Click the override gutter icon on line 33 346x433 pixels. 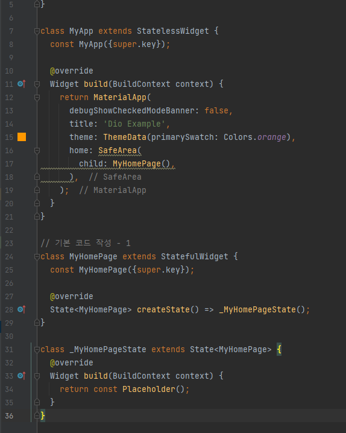(x=22, y=376)
